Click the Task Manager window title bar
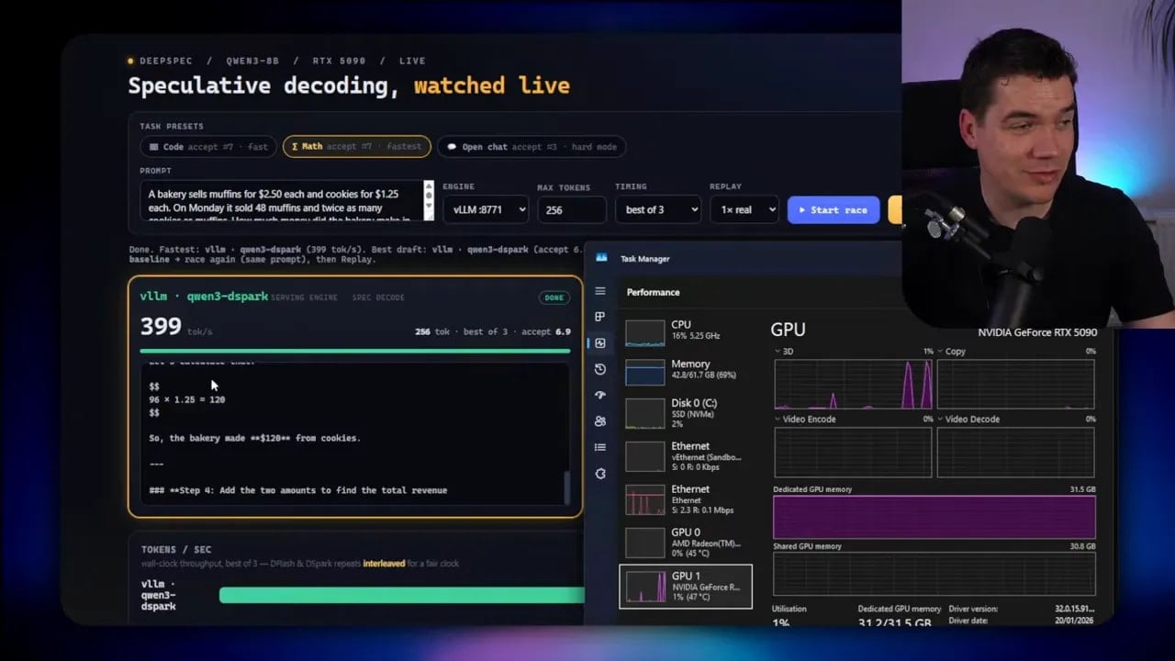The height and width of the screenshot is (661, 1175). point(744,259)
